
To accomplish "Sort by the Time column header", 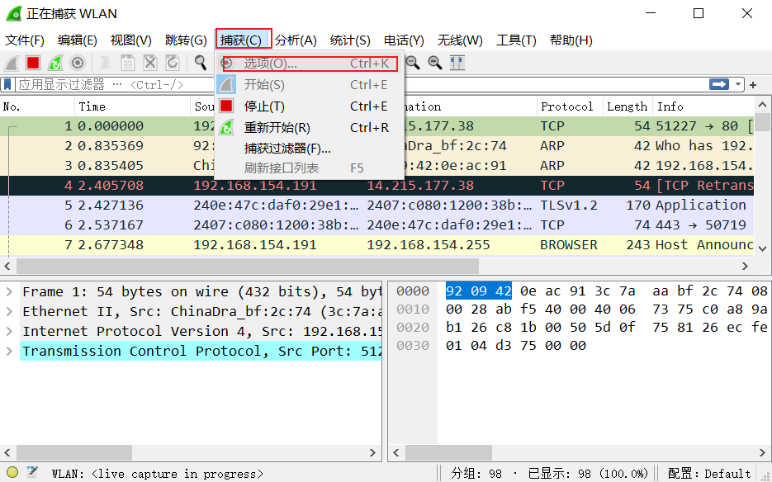I will click(x=132, y=106).
